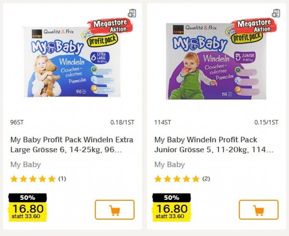Open the Extra Large Grösse 6 product title link
This screenshot has width=289, height=236.
click(x=72, y=144)
